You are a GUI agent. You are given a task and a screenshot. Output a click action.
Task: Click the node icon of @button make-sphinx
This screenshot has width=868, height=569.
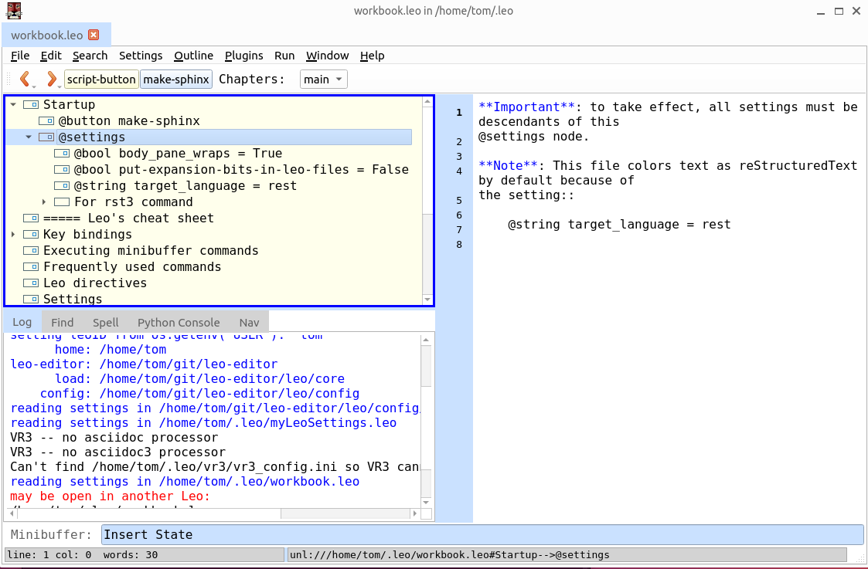(47, 120)
